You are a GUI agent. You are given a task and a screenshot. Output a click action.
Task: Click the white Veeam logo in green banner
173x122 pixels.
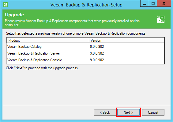[161, 19]
